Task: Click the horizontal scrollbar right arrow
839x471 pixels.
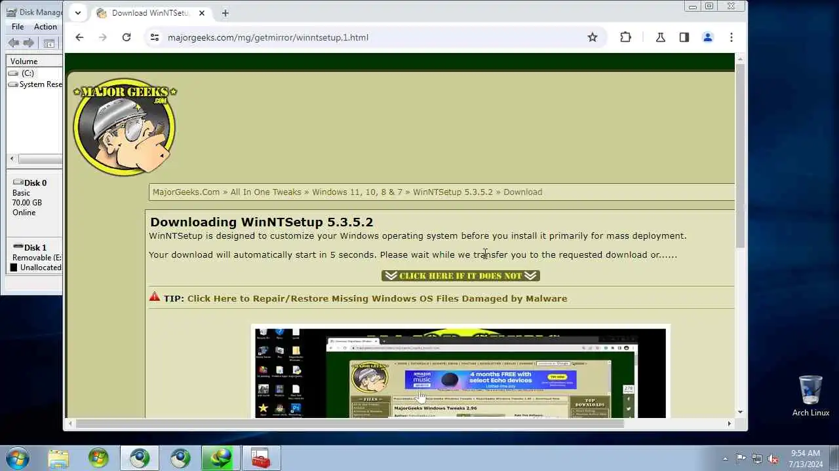Action: click(x=729, y=423)
